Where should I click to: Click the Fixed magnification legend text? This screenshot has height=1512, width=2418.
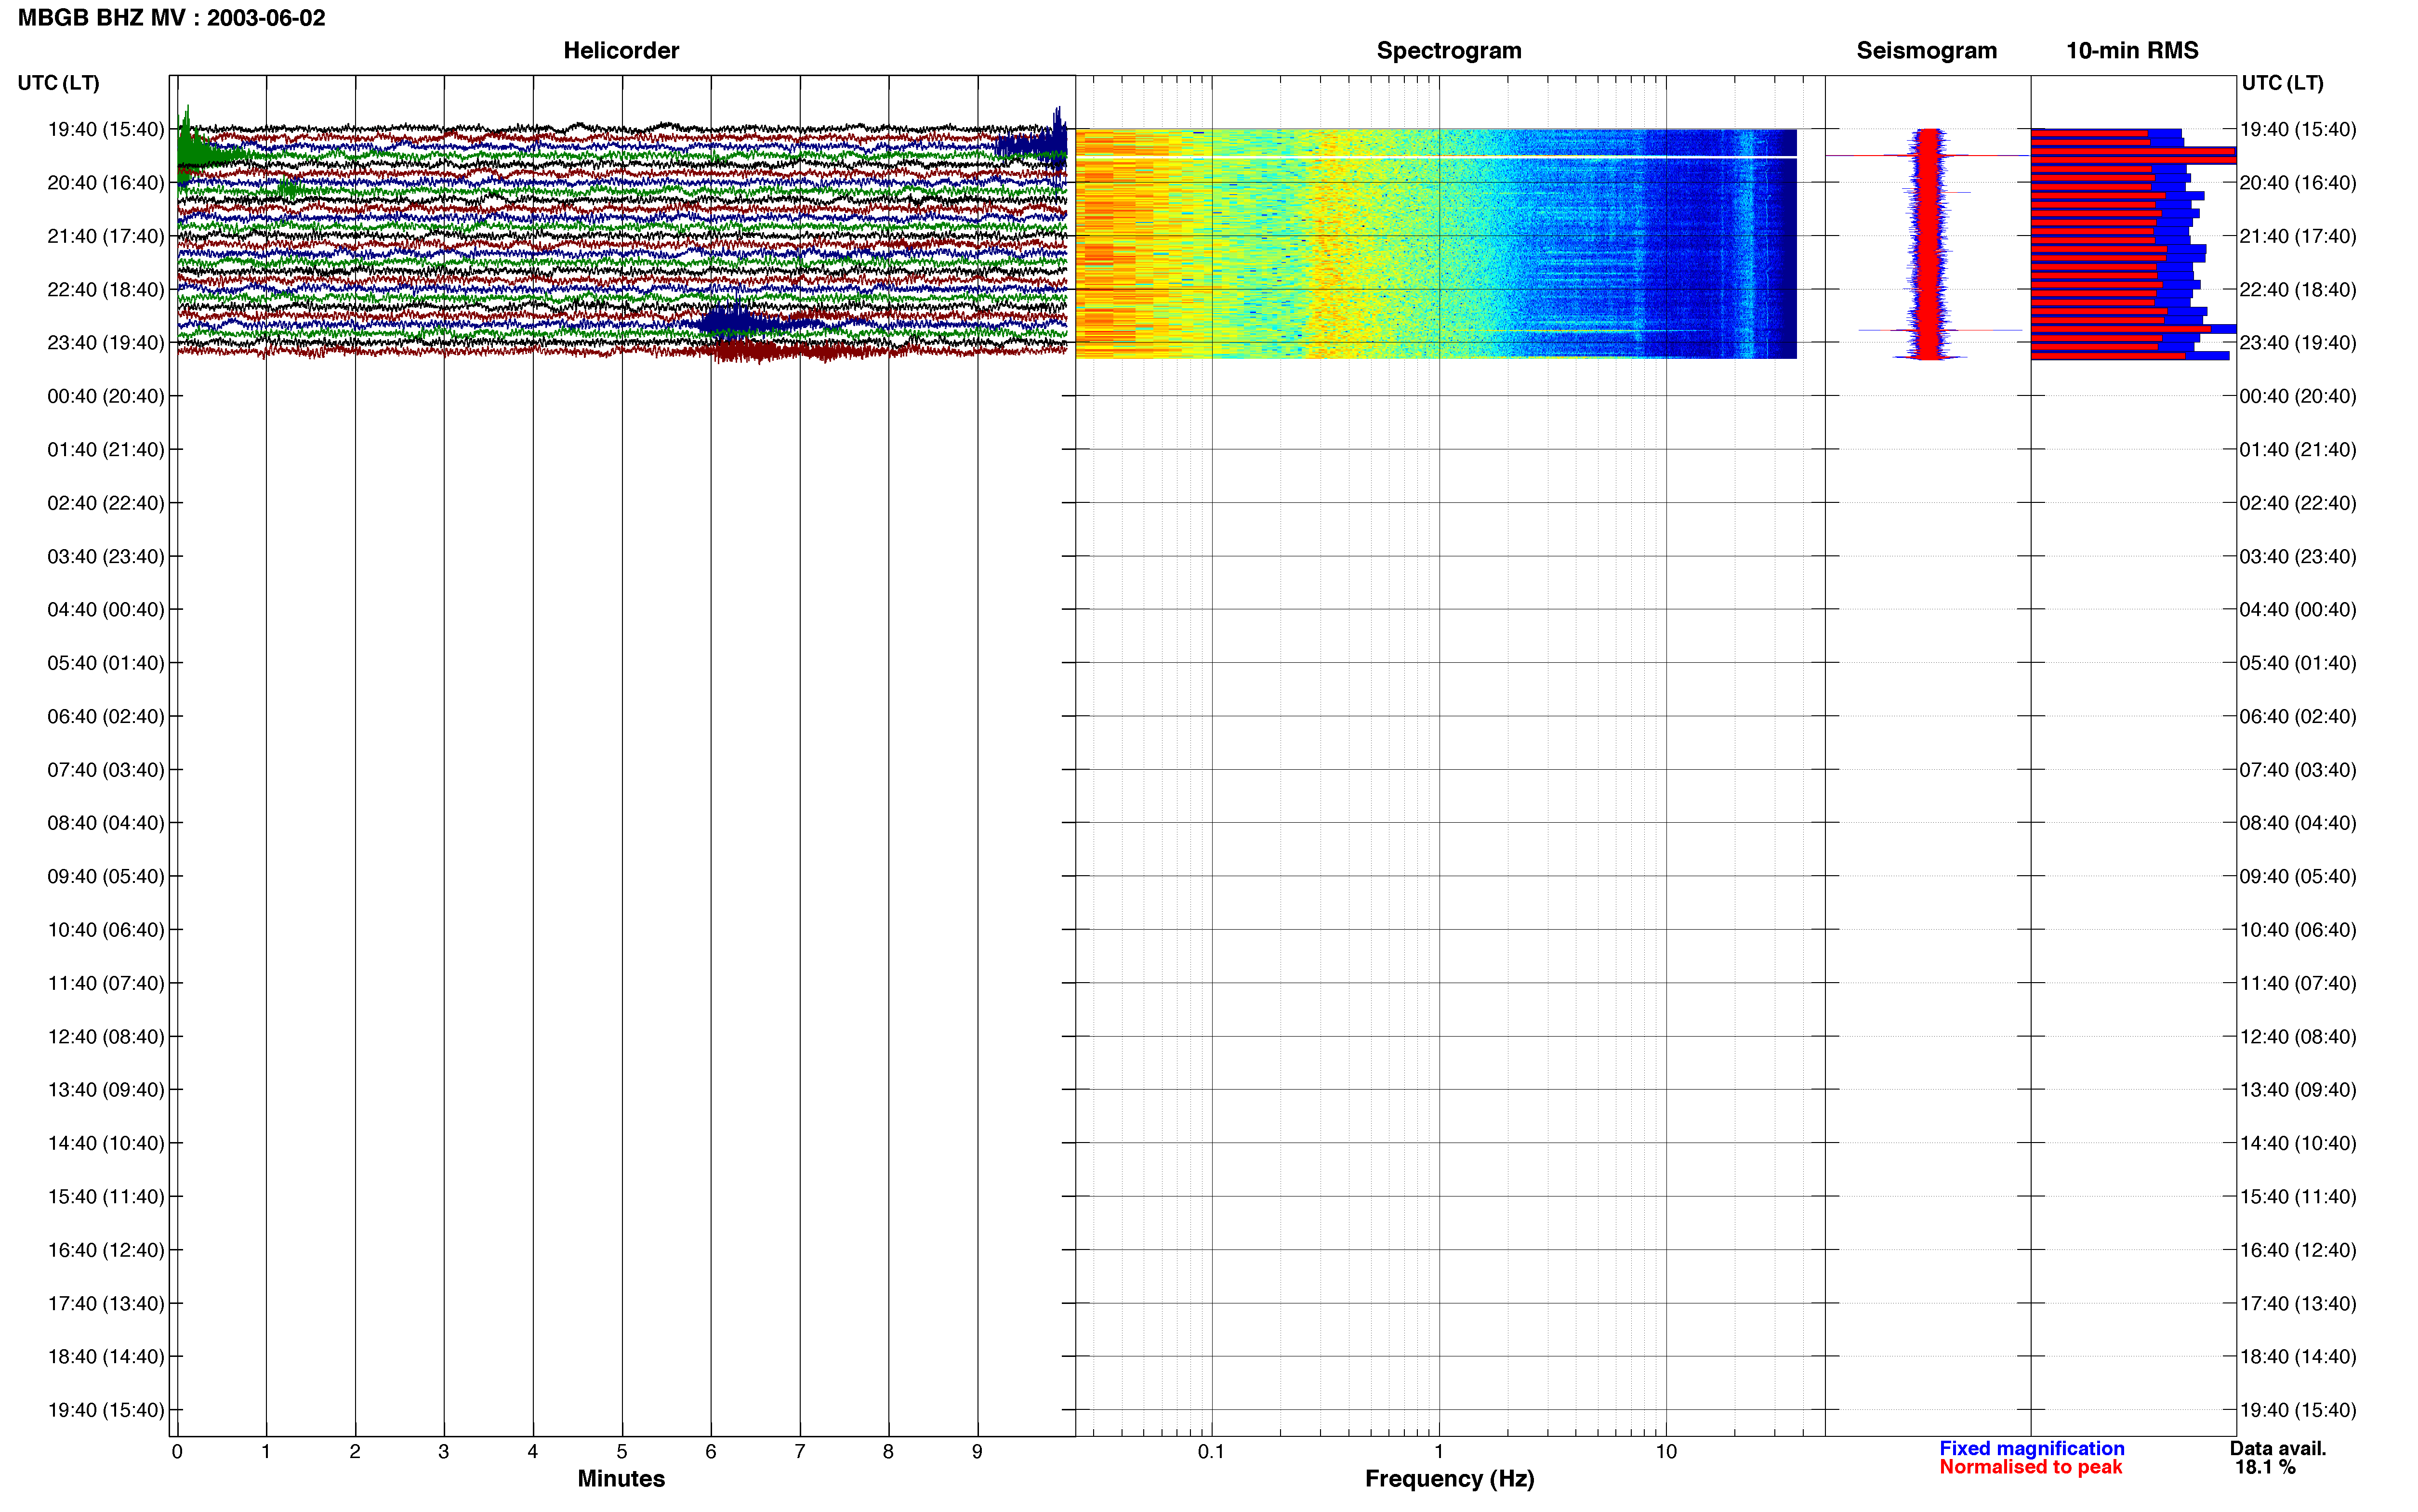[2032, 1448]
